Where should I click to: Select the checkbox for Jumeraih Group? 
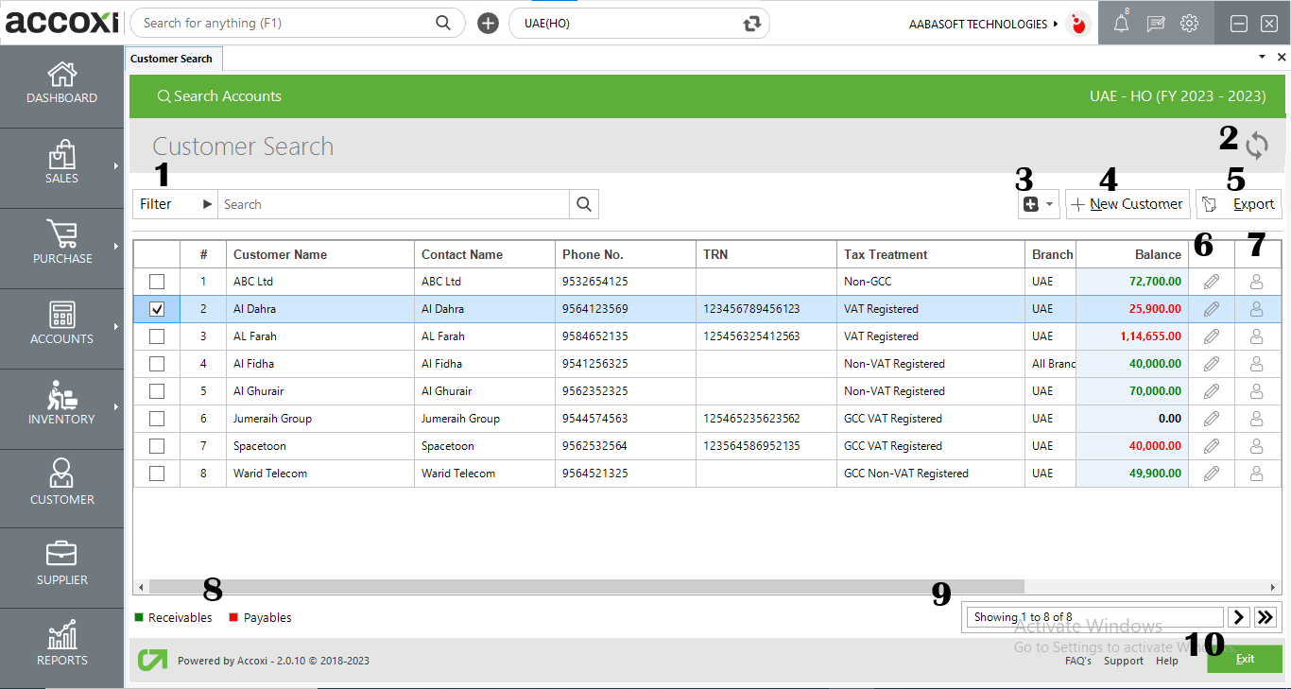pos(156,418)
